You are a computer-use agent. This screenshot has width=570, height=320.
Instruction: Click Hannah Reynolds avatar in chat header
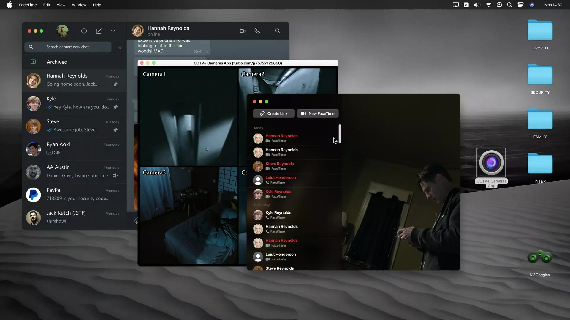138,31
